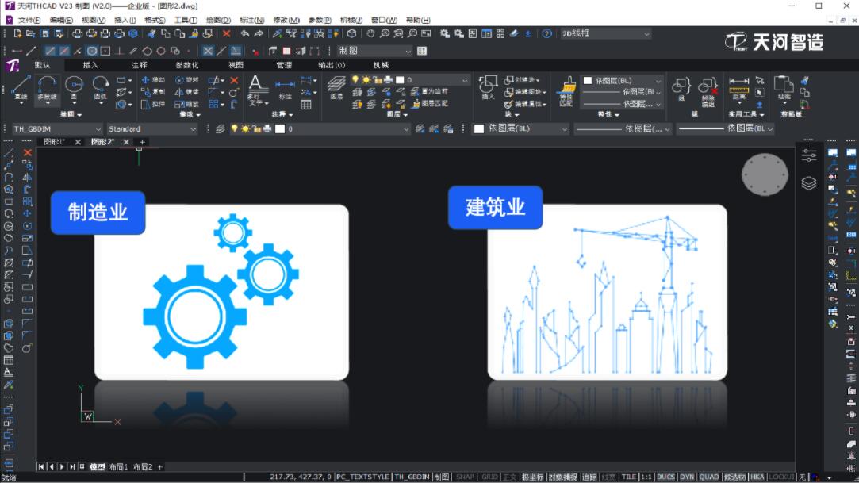Click the 特性匹配 (Match Properties) brush icon
859x483 pixels.
[566, 90]
